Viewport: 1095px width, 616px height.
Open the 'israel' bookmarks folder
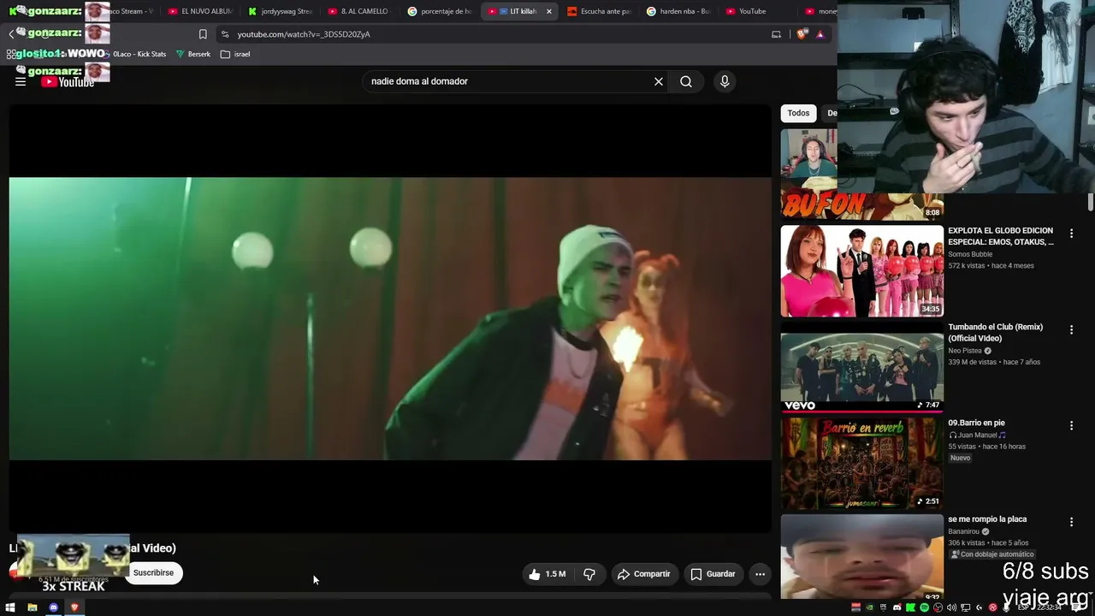point(235,54)
